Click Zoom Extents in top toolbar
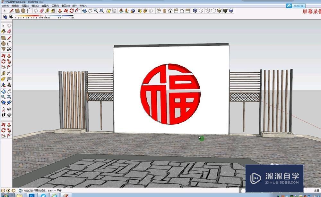The width and height of the screenshot is (321, 197). pos(101,11)
